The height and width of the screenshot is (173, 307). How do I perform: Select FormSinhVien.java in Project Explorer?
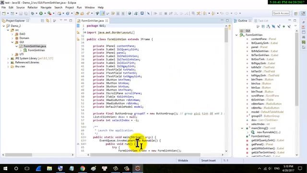click(x=35, y=46)
